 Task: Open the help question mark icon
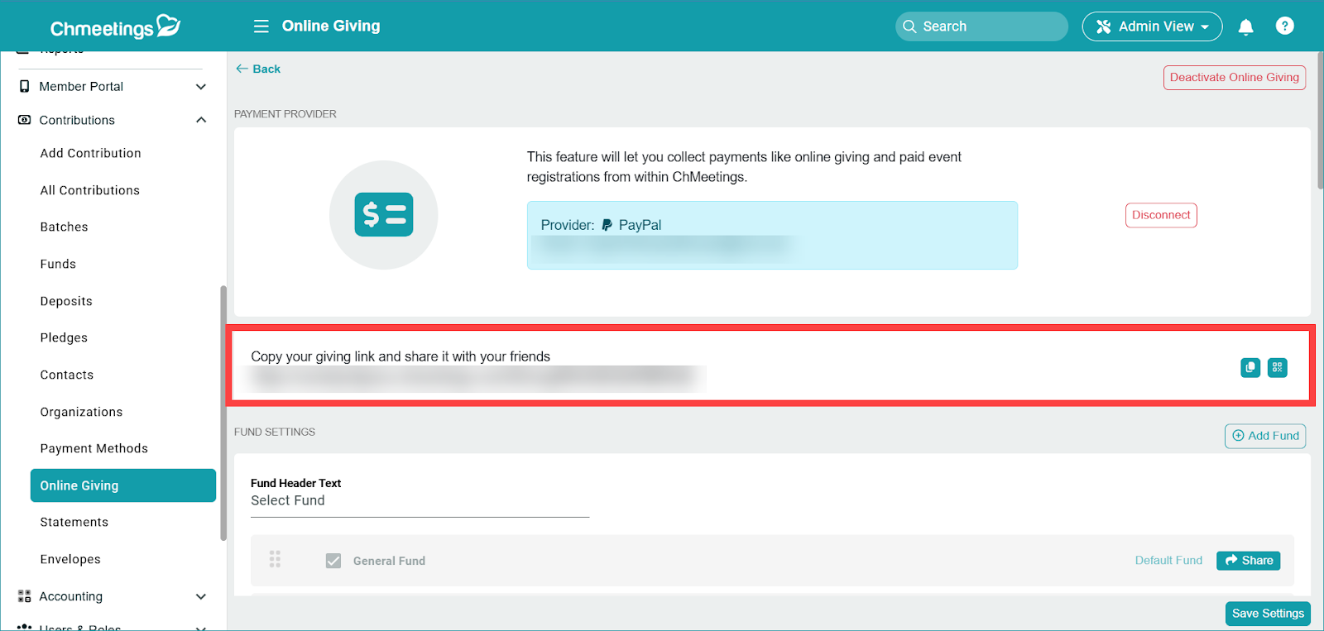point(1284,26)
